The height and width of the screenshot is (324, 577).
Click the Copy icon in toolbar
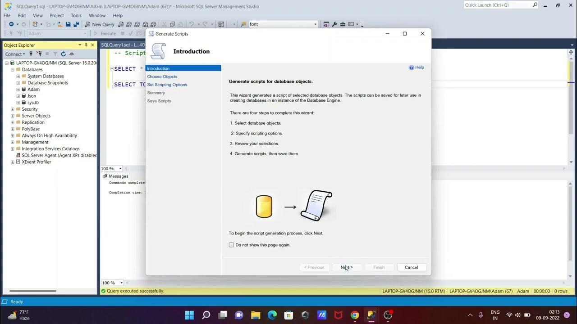[173, 24]
